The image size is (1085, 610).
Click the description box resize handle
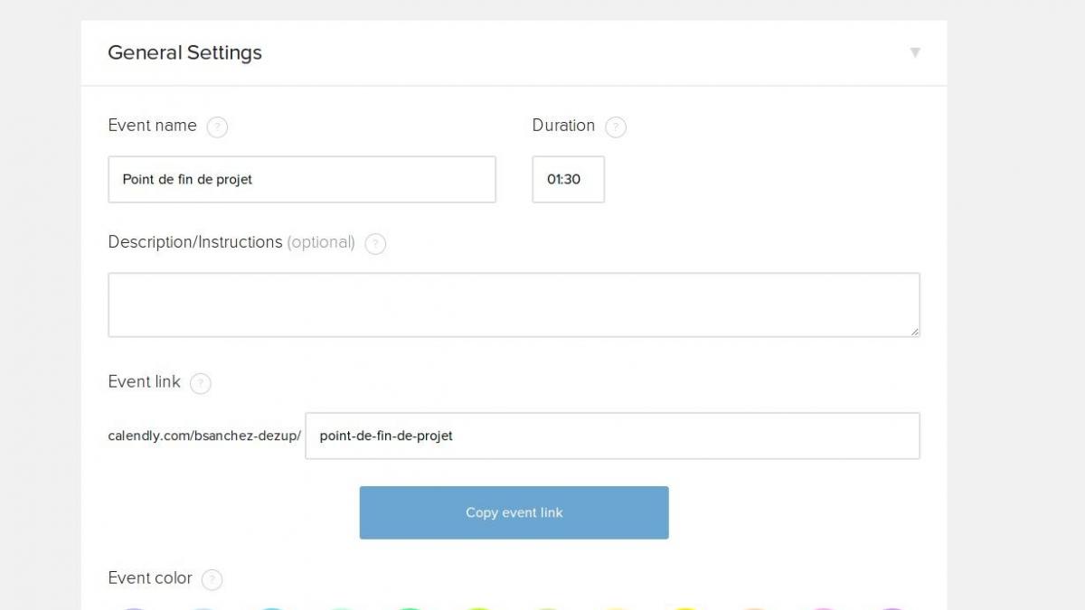pyautogui.click(x=914, y=332)
